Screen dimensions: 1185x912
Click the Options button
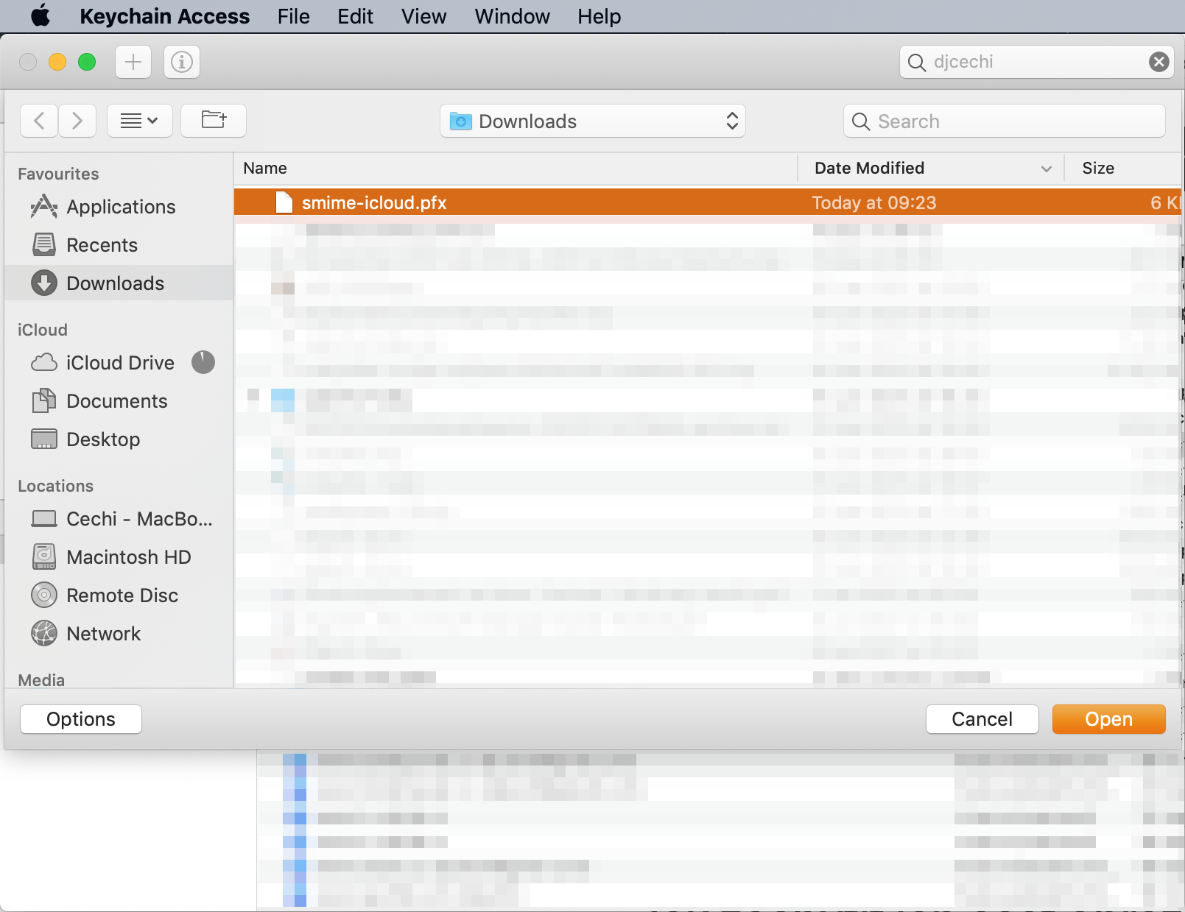click(81, 719)
